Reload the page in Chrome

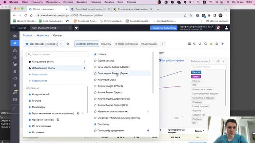tap(25, 15)
